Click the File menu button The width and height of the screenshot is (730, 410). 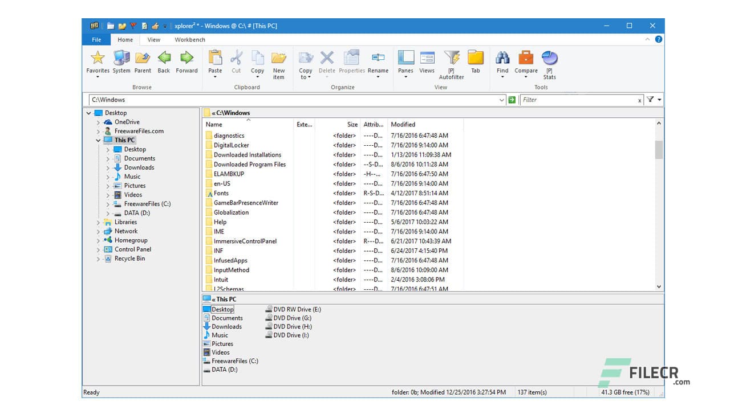point(96,39)
